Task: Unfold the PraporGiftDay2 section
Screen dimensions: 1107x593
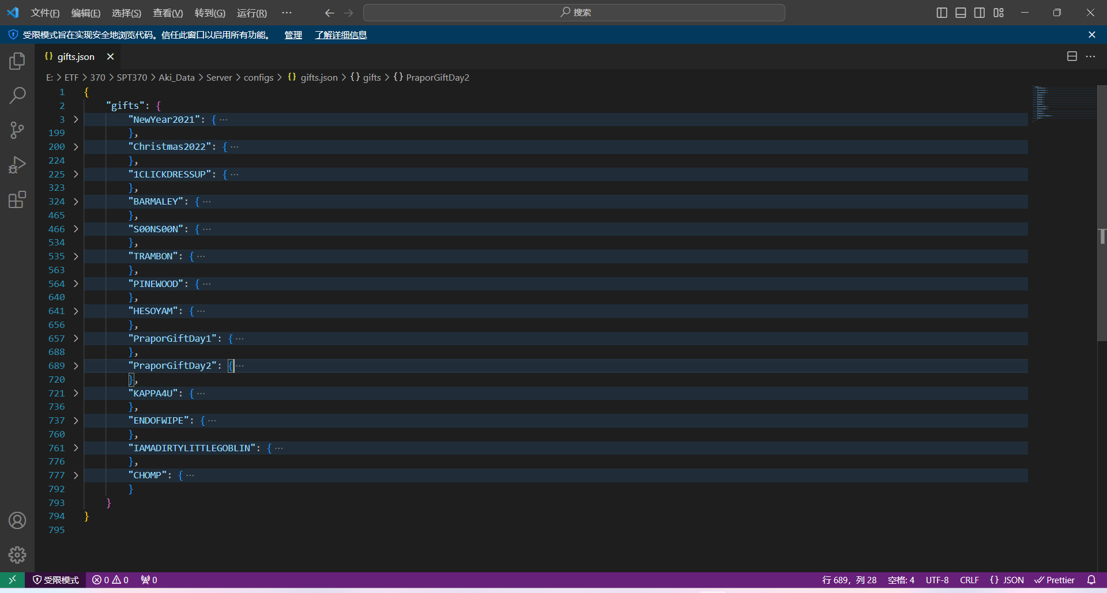Action: (x=76, y=366)
